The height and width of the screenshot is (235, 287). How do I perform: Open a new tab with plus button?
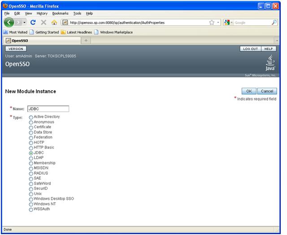click(86, 41)
